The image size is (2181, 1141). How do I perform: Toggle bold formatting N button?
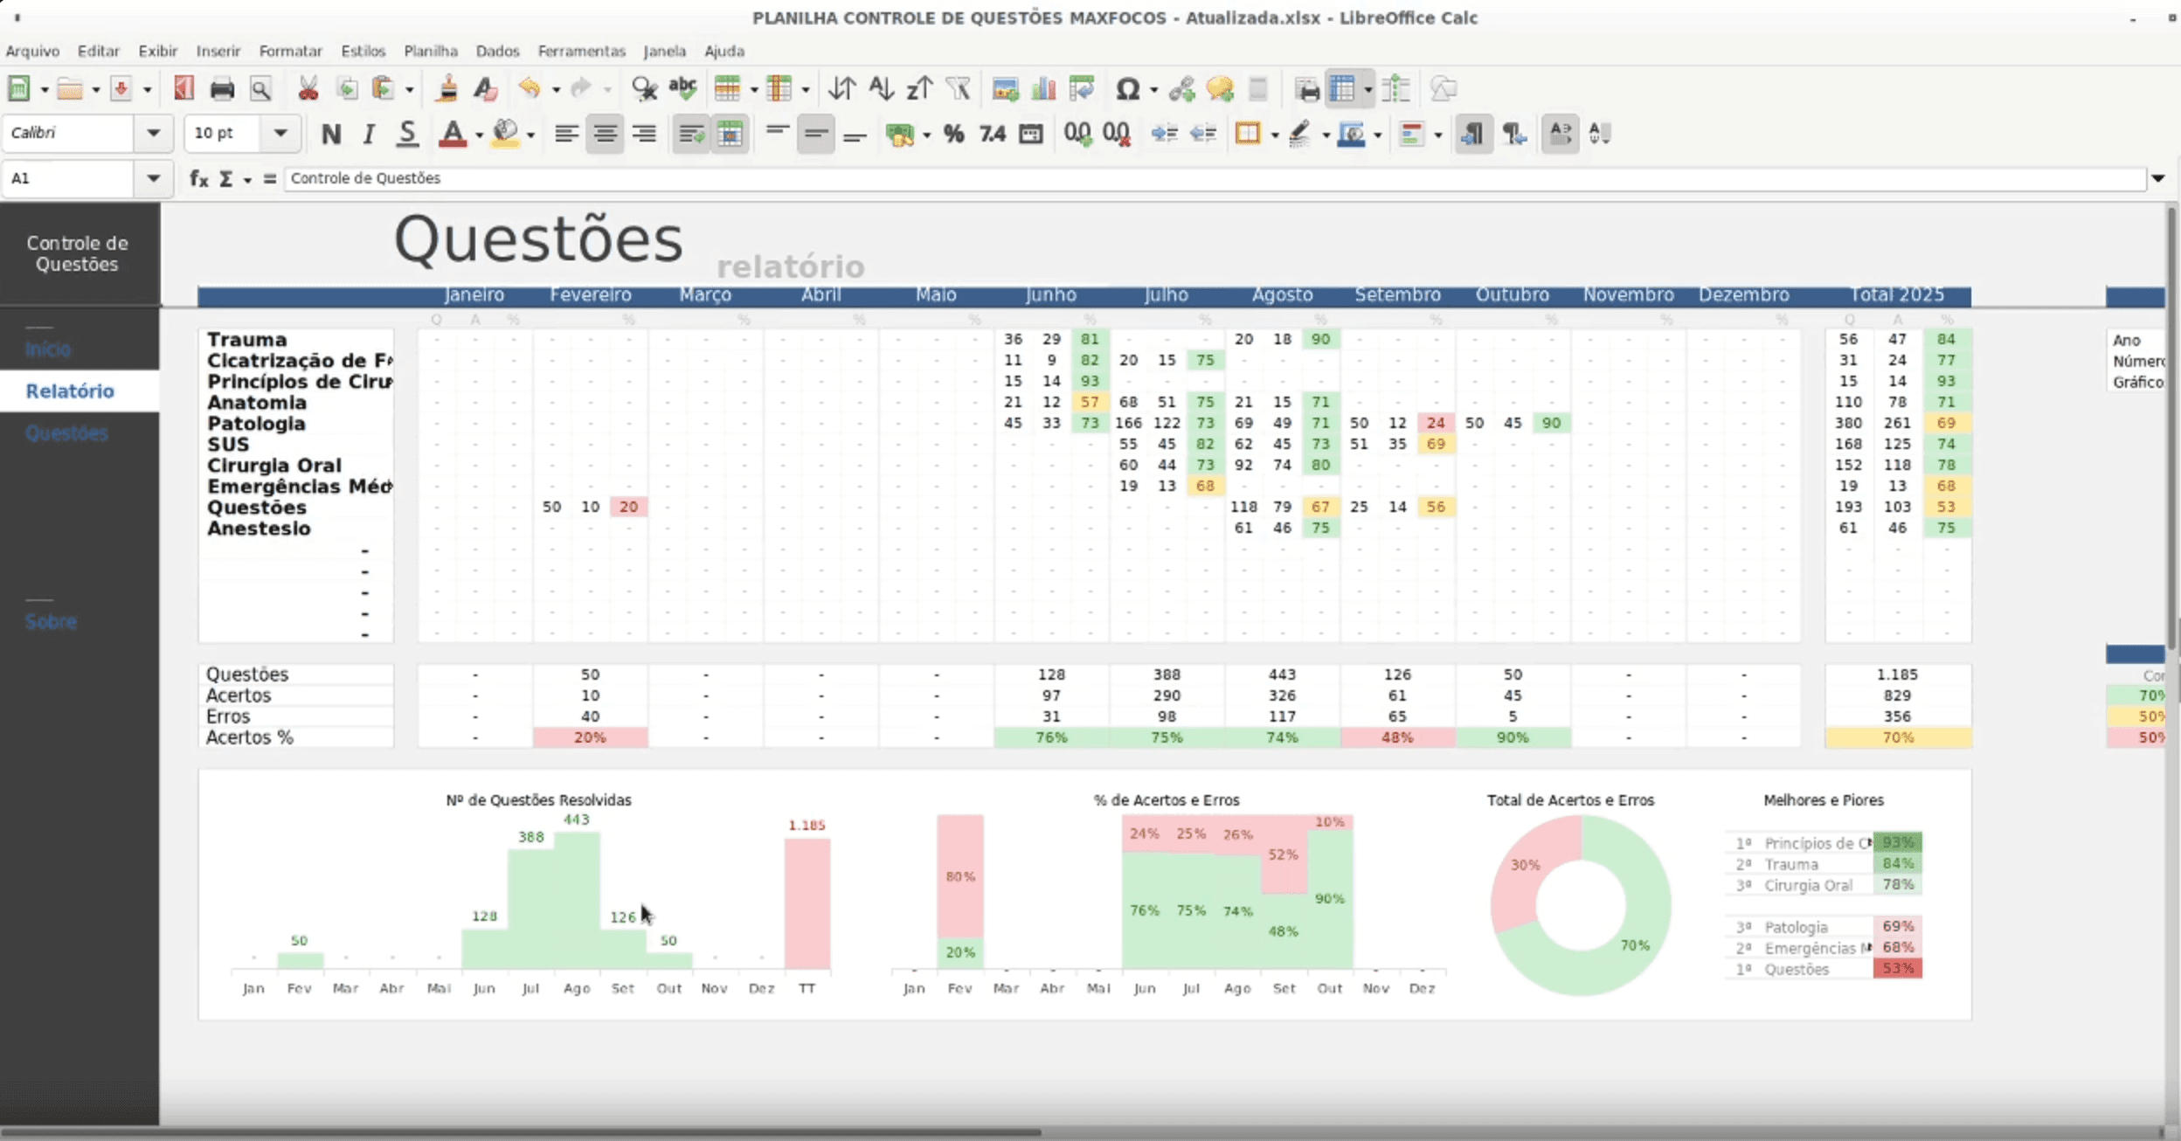click(x=330, y=134)
